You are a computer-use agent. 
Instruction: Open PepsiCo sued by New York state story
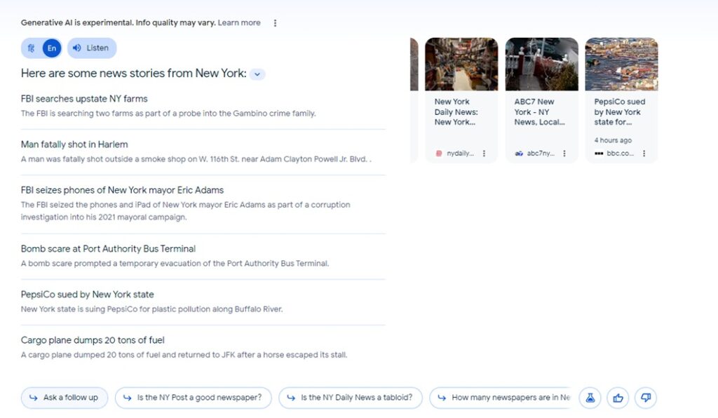88,295
